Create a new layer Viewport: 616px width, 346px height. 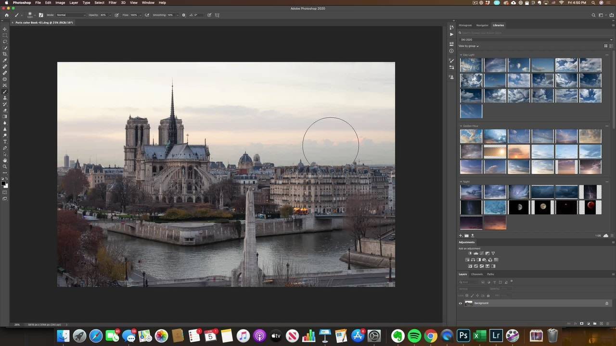click(601, 323)
